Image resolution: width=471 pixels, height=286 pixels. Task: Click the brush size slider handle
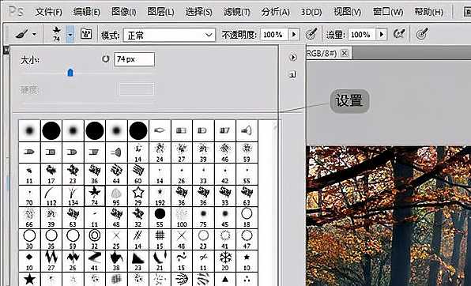click(70, 73)
